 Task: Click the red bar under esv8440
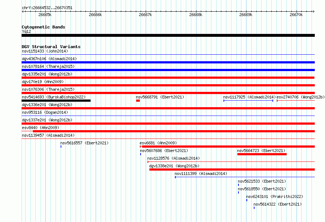click(x=168, y=131)
